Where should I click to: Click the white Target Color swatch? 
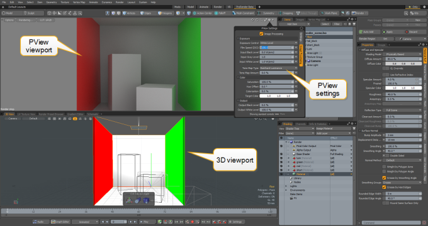coord(278,96)
